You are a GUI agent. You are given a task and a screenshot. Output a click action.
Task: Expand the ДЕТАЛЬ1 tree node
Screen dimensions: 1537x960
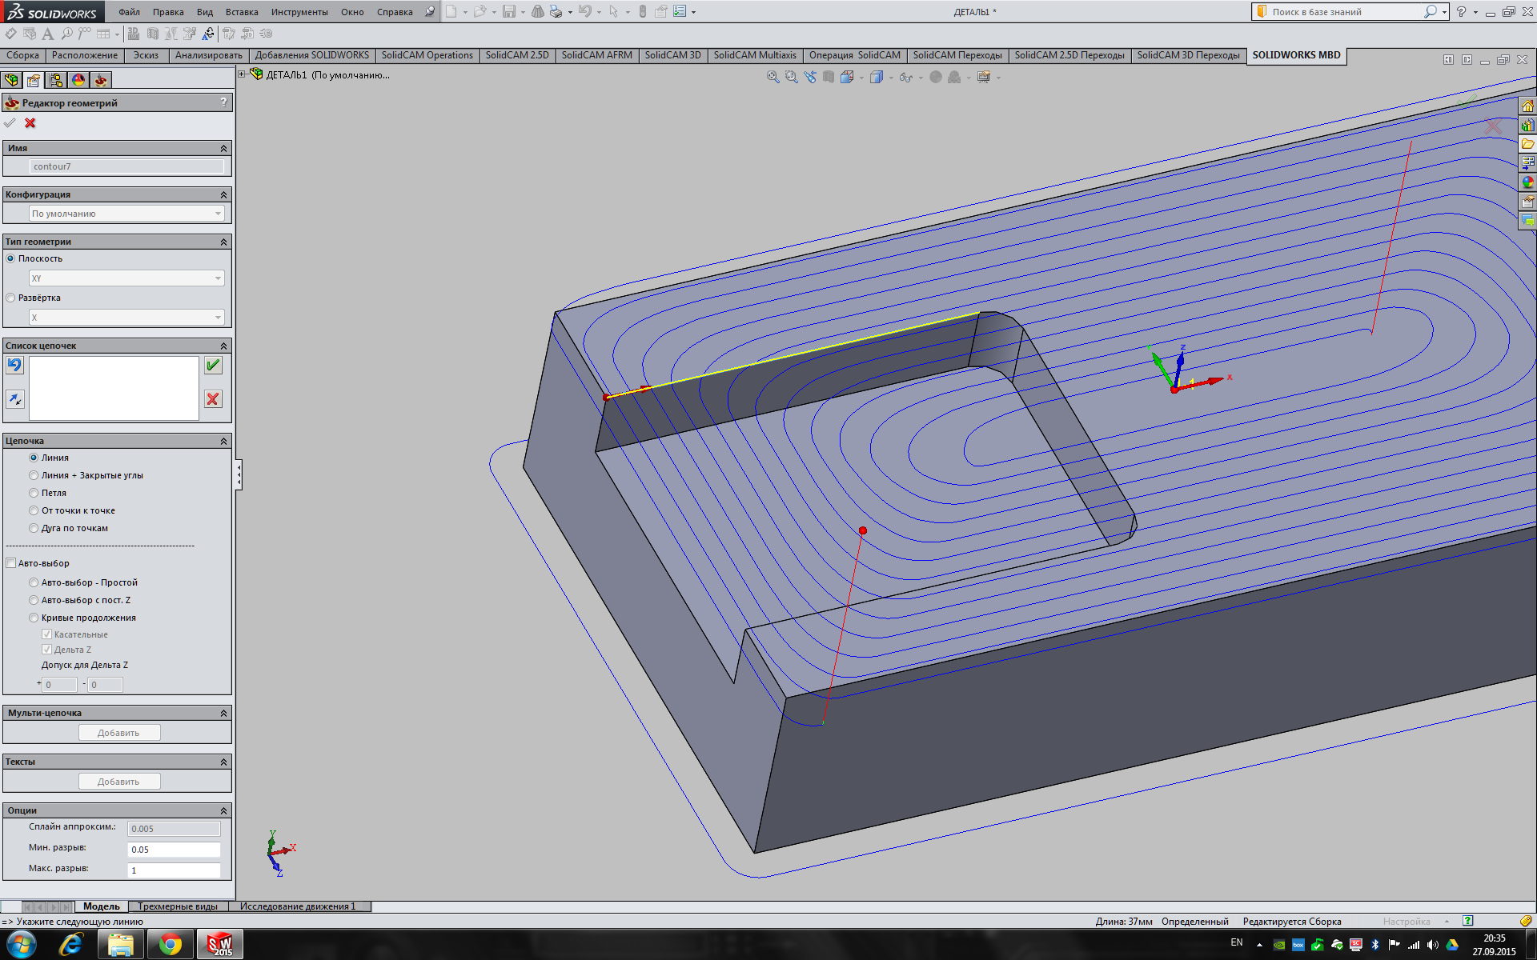[x=242, y=74]
